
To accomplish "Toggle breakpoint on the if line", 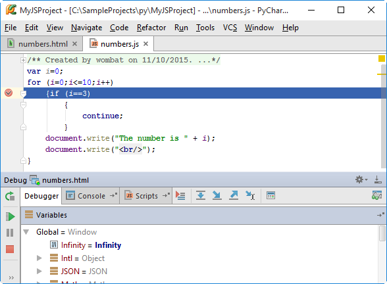I will [x=9, y=93].
